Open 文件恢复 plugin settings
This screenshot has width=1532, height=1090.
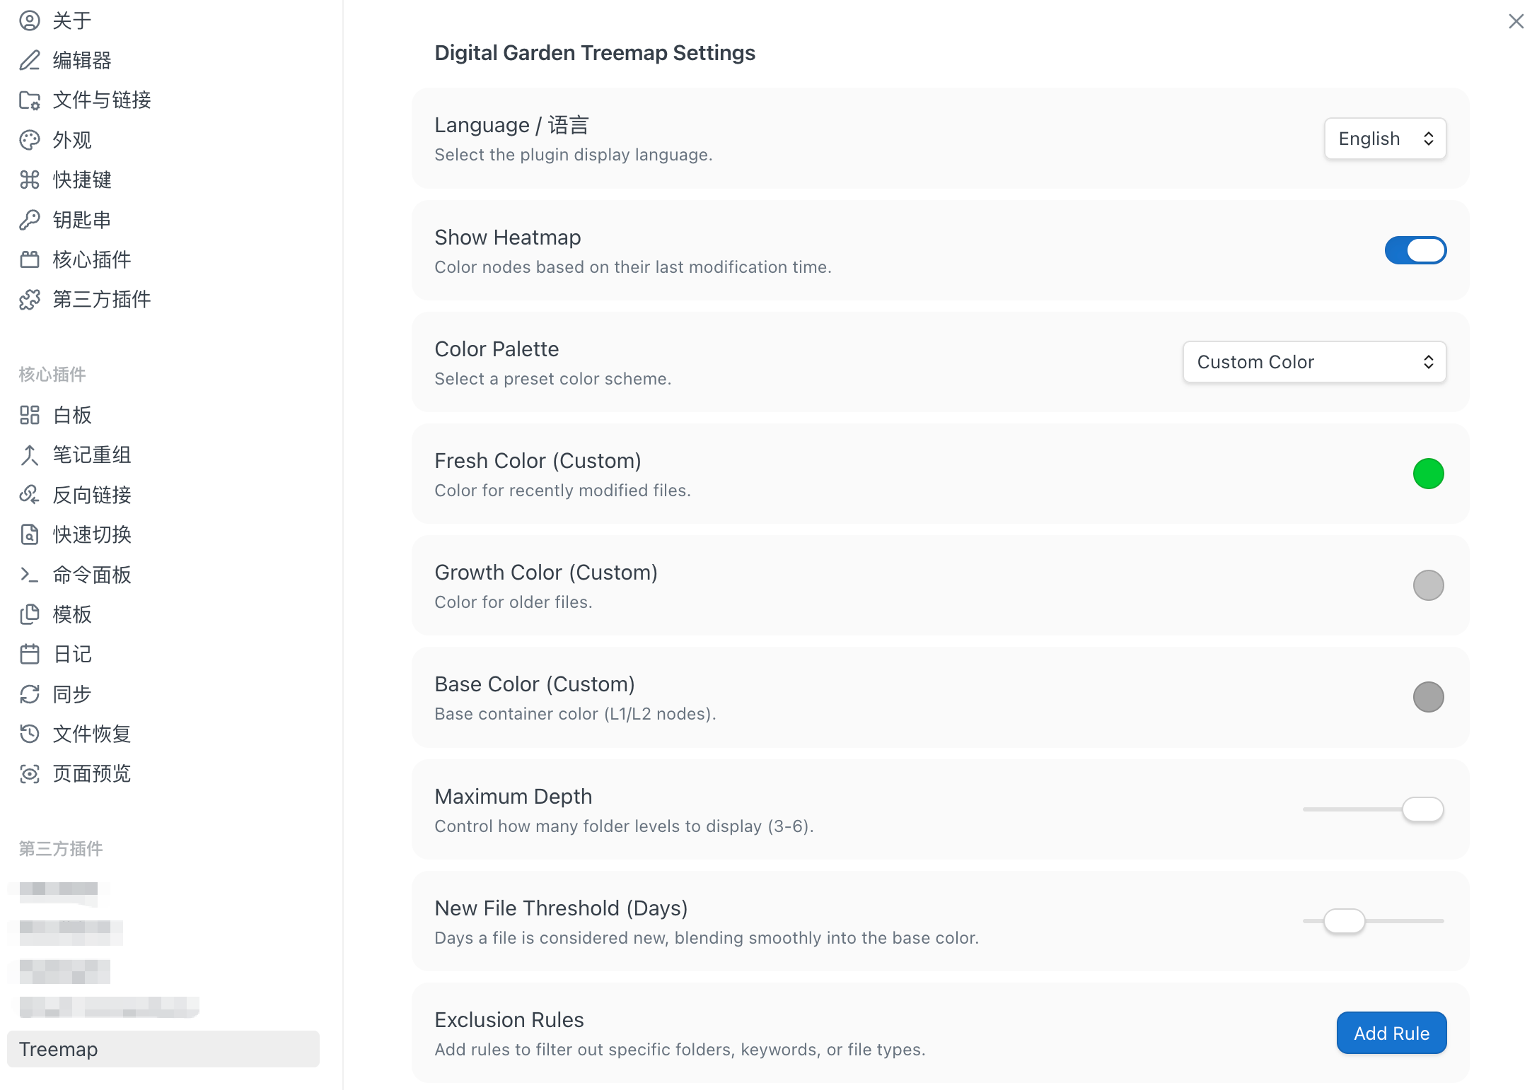[163, 734]
